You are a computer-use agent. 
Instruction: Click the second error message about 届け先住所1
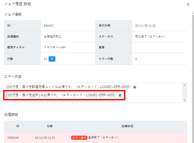pos(61,95)
